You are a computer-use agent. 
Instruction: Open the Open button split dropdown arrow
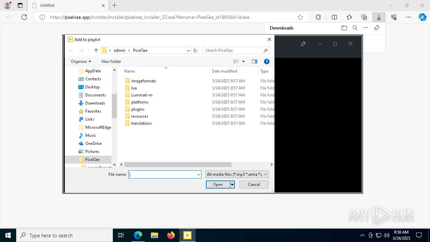click(232, 185)
